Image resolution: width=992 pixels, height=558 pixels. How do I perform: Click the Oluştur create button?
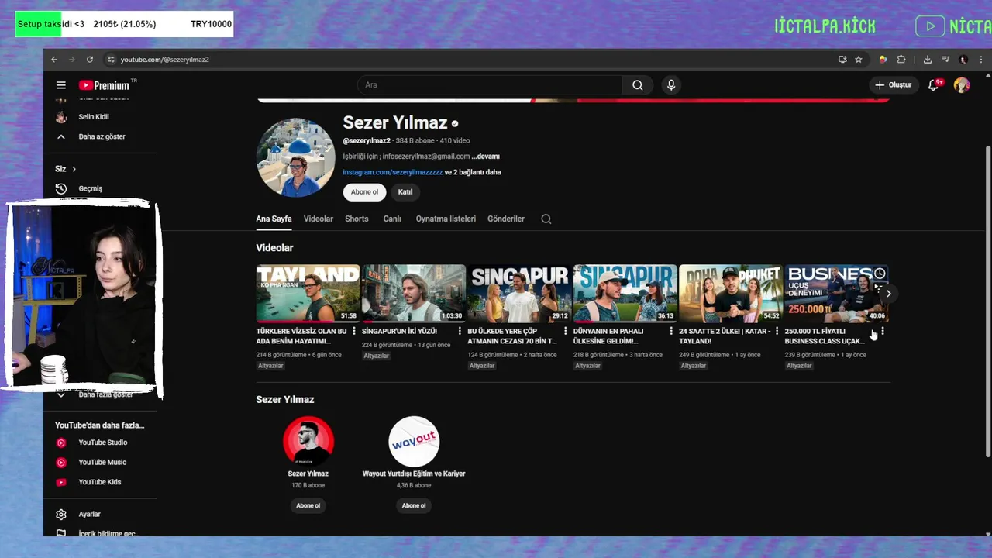[893, 85]
